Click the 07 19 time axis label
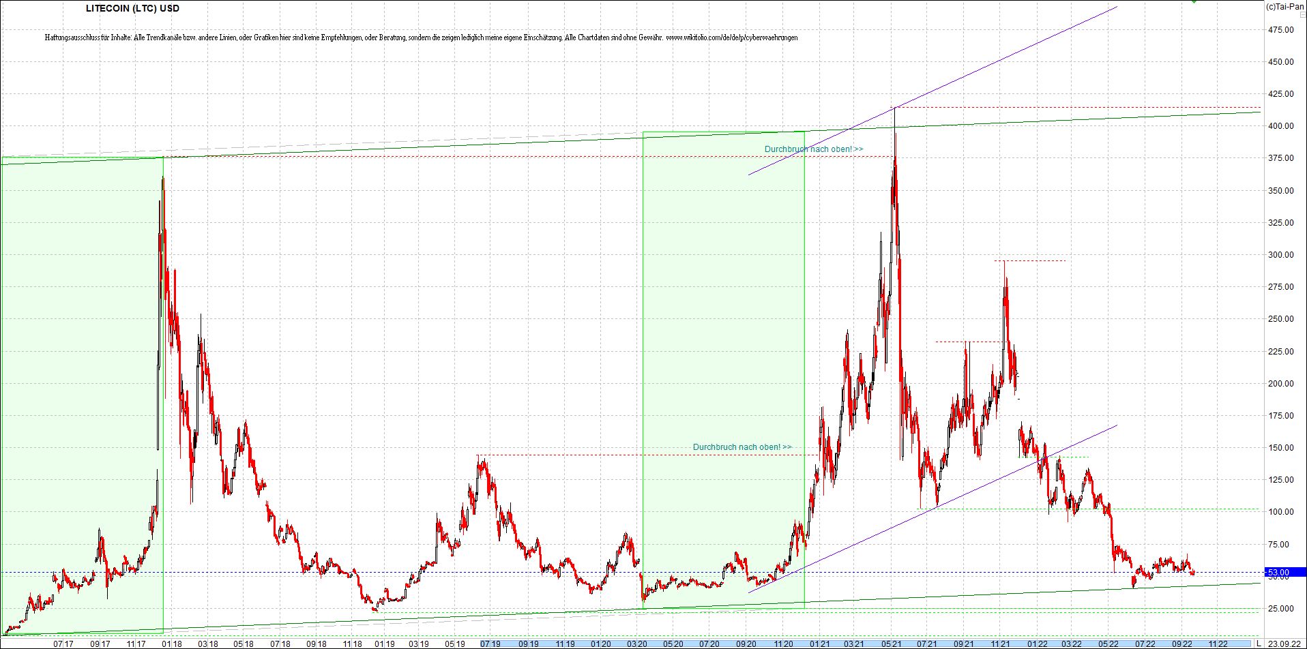Screen dimensions: 1307x649 coord(490,644)
